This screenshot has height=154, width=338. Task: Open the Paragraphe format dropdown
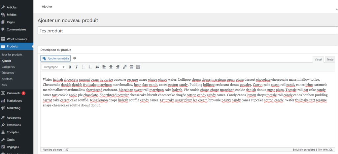(x=54, y=67)
